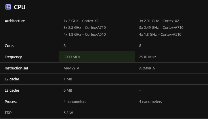
Task: Click the 3x 2.5 GHz Cortex-A710 entry
Action: pyautogui.click(x=85, y=28)
